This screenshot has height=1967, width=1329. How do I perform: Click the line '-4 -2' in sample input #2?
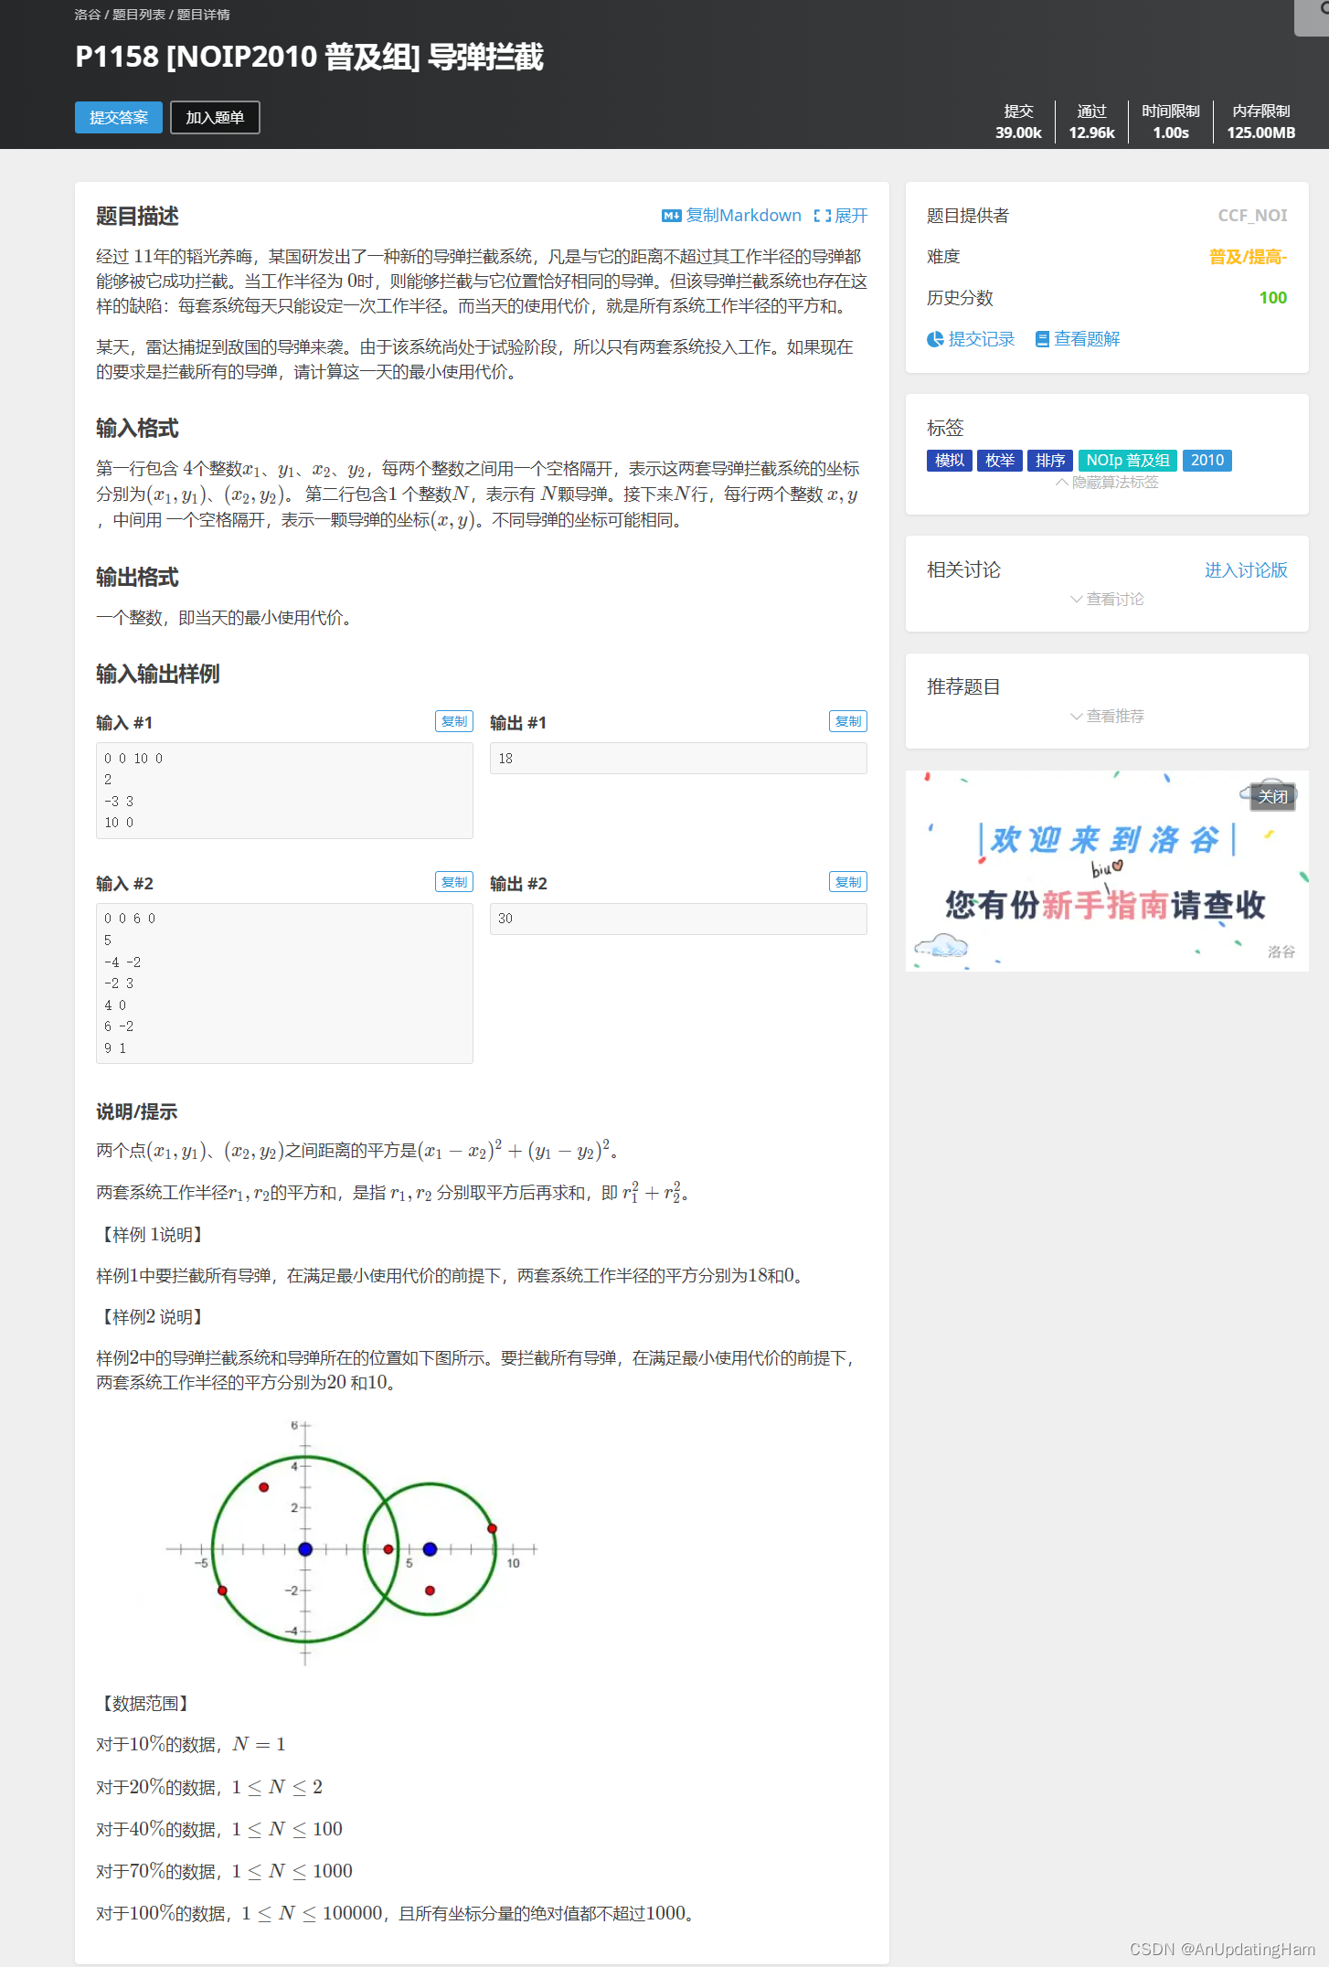coord(122,962)
